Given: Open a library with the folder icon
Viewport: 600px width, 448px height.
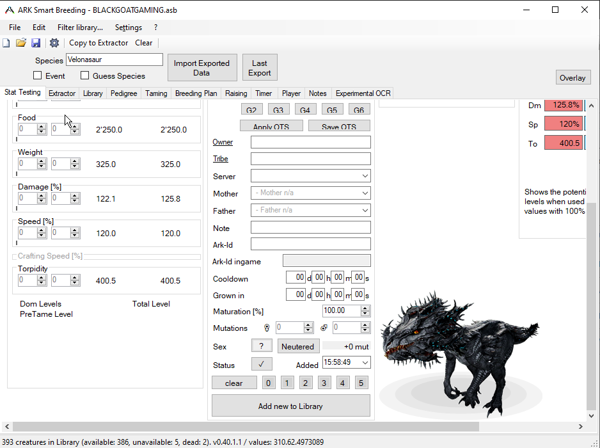Looking at the screenshot, I should tap(21, 43).
